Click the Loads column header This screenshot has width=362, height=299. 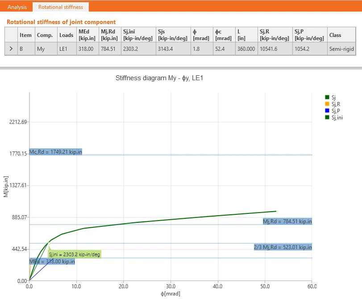[67, 35]
